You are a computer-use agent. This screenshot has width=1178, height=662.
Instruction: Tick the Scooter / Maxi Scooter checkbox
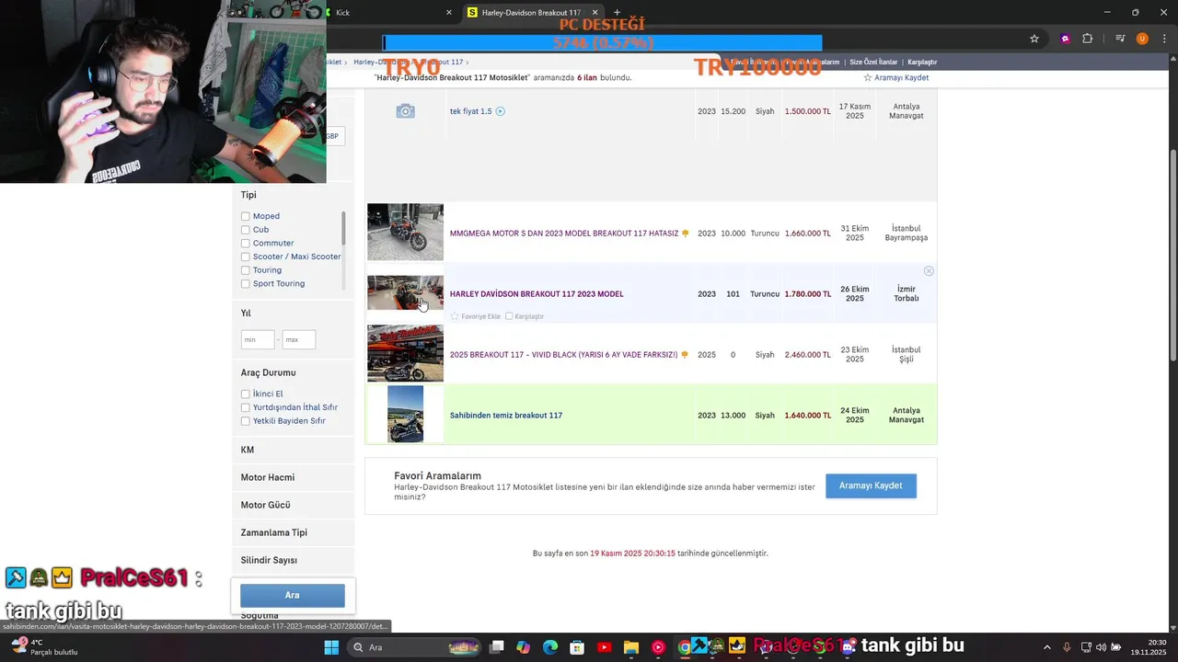tap(245, 257)
